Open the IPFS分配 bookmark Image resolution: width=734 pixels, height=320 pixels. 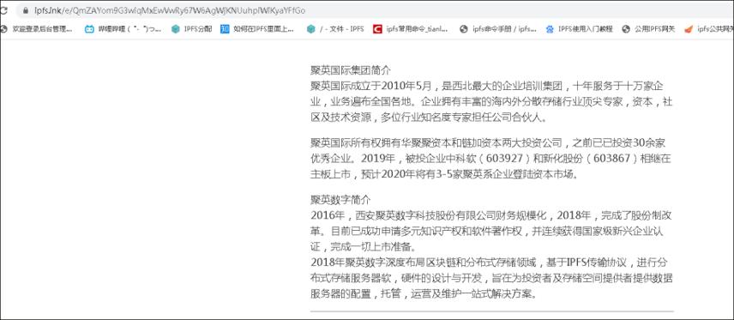tap(192, 29)
